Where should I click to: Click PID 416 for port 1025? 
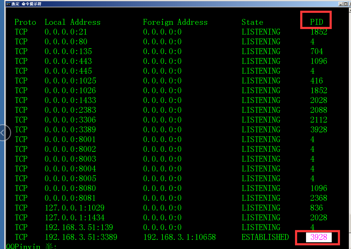coord(316,81)
